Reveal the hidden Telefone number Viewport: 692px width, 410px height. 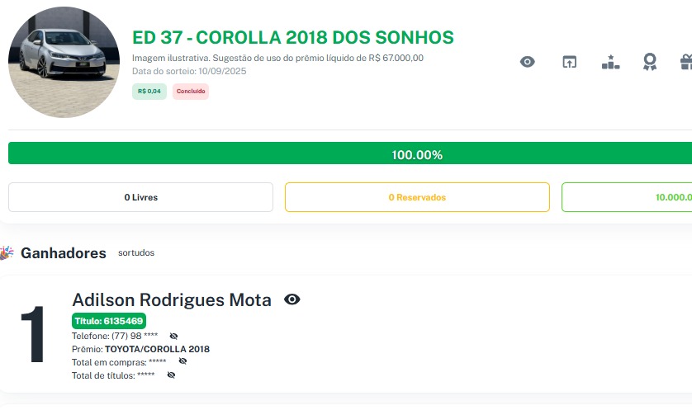click(173, 337)
